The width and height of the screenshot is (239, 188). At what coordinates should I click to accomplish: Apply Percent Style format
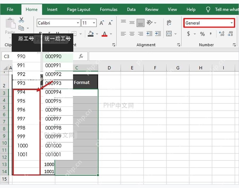pyautogui.click(x=202, y=34)
